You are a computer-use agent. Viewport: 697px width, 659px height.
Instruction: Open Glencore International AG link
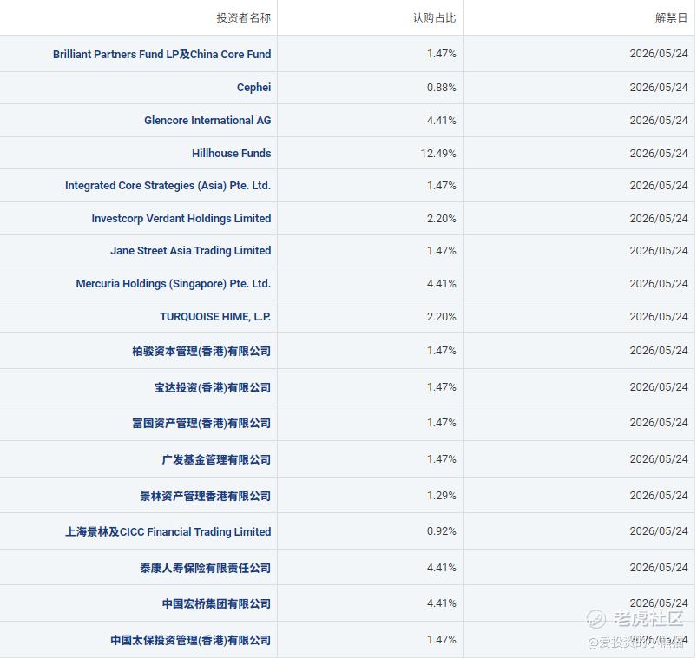tap(207, 120)
